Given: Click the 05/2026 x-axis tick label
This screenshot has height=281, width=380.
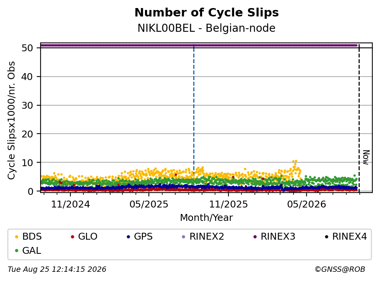Looking at the screenshot, I should (307, 204).
